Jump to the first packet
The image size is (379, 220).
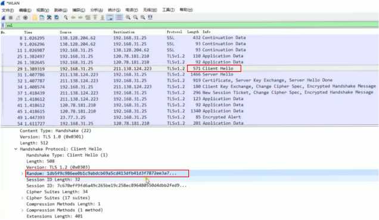95,18
